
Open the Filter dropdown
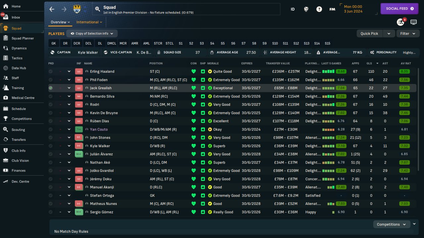407,33
